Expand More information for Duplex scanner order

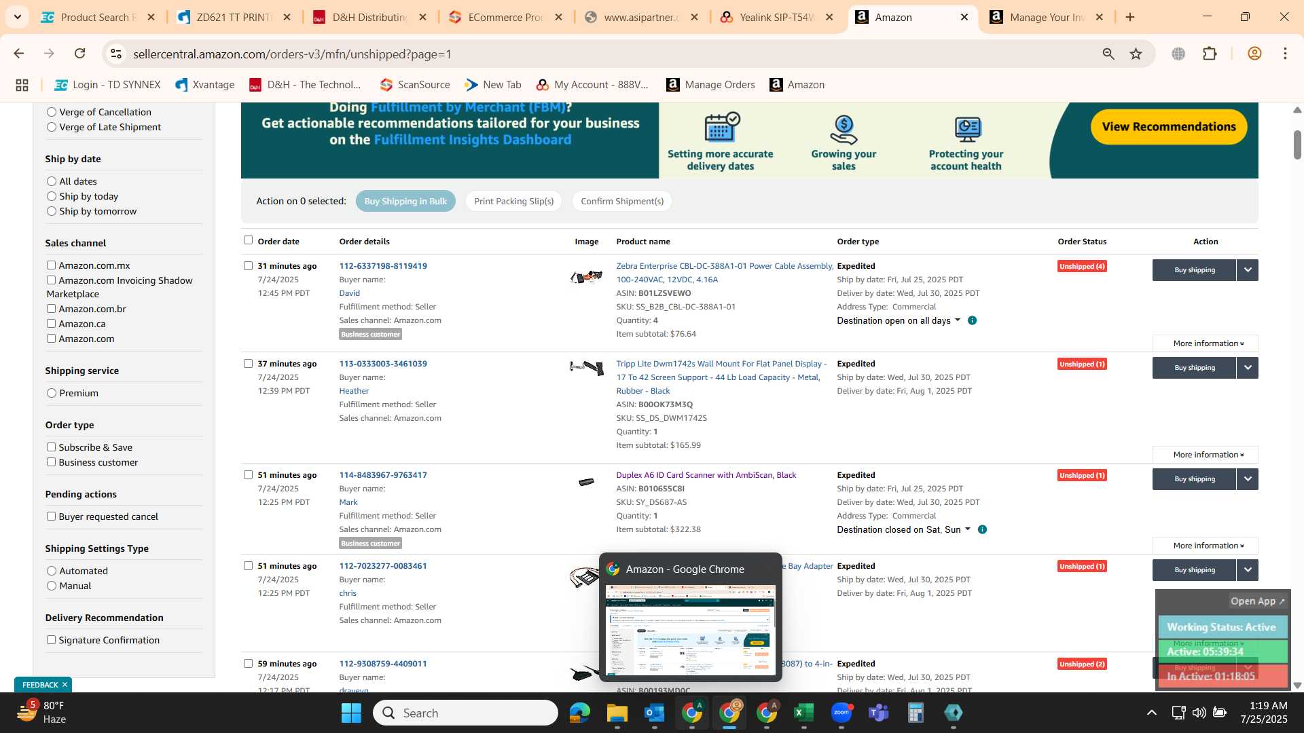1206,546
